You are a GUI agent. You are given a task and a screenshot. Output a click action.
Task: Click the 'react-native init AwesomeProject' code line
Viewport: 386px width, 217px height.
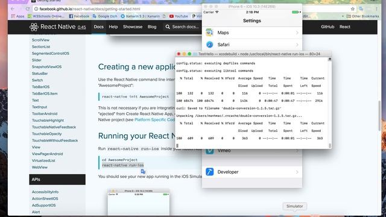[x=135, y=96]
